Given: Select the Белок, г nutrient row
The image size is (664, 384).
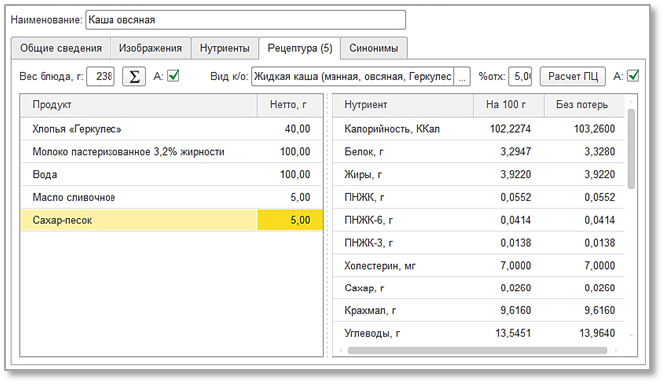Looking at the screenshot, I should [479, 152].
